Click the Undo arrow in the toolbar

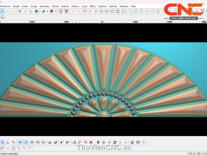click(7, 11)
